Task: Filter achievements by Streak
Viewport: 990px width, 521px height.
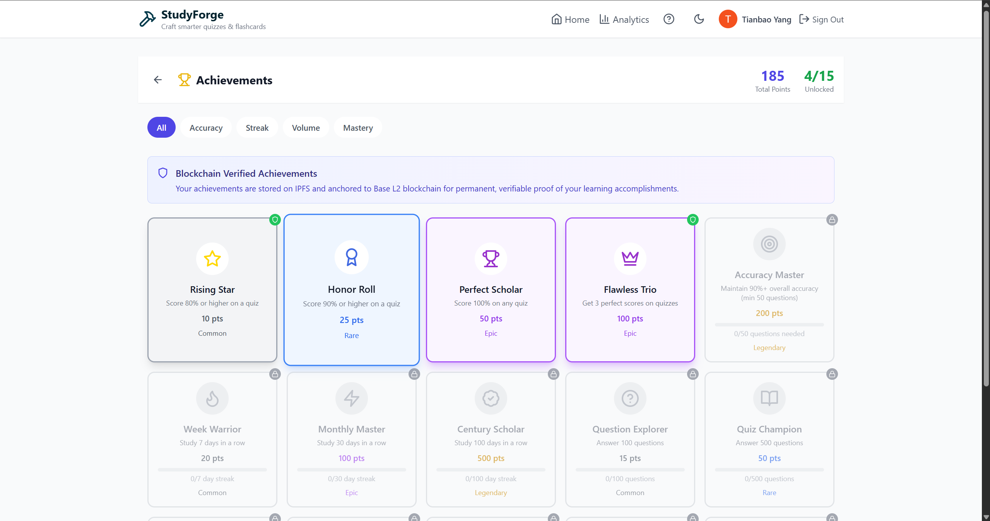Action: [257, 128]
